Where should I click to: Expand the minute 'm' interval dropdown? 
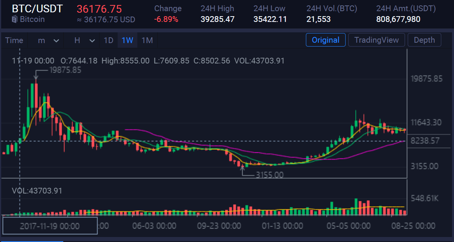coord(48,40)
